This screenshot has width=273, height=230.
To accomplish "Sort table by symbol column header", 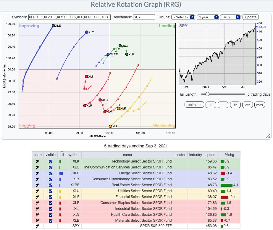I will [73, 155].
